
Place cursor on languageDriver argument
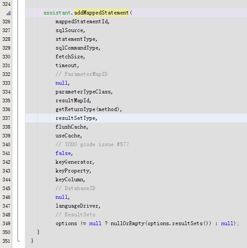click(x=77, y=206)
